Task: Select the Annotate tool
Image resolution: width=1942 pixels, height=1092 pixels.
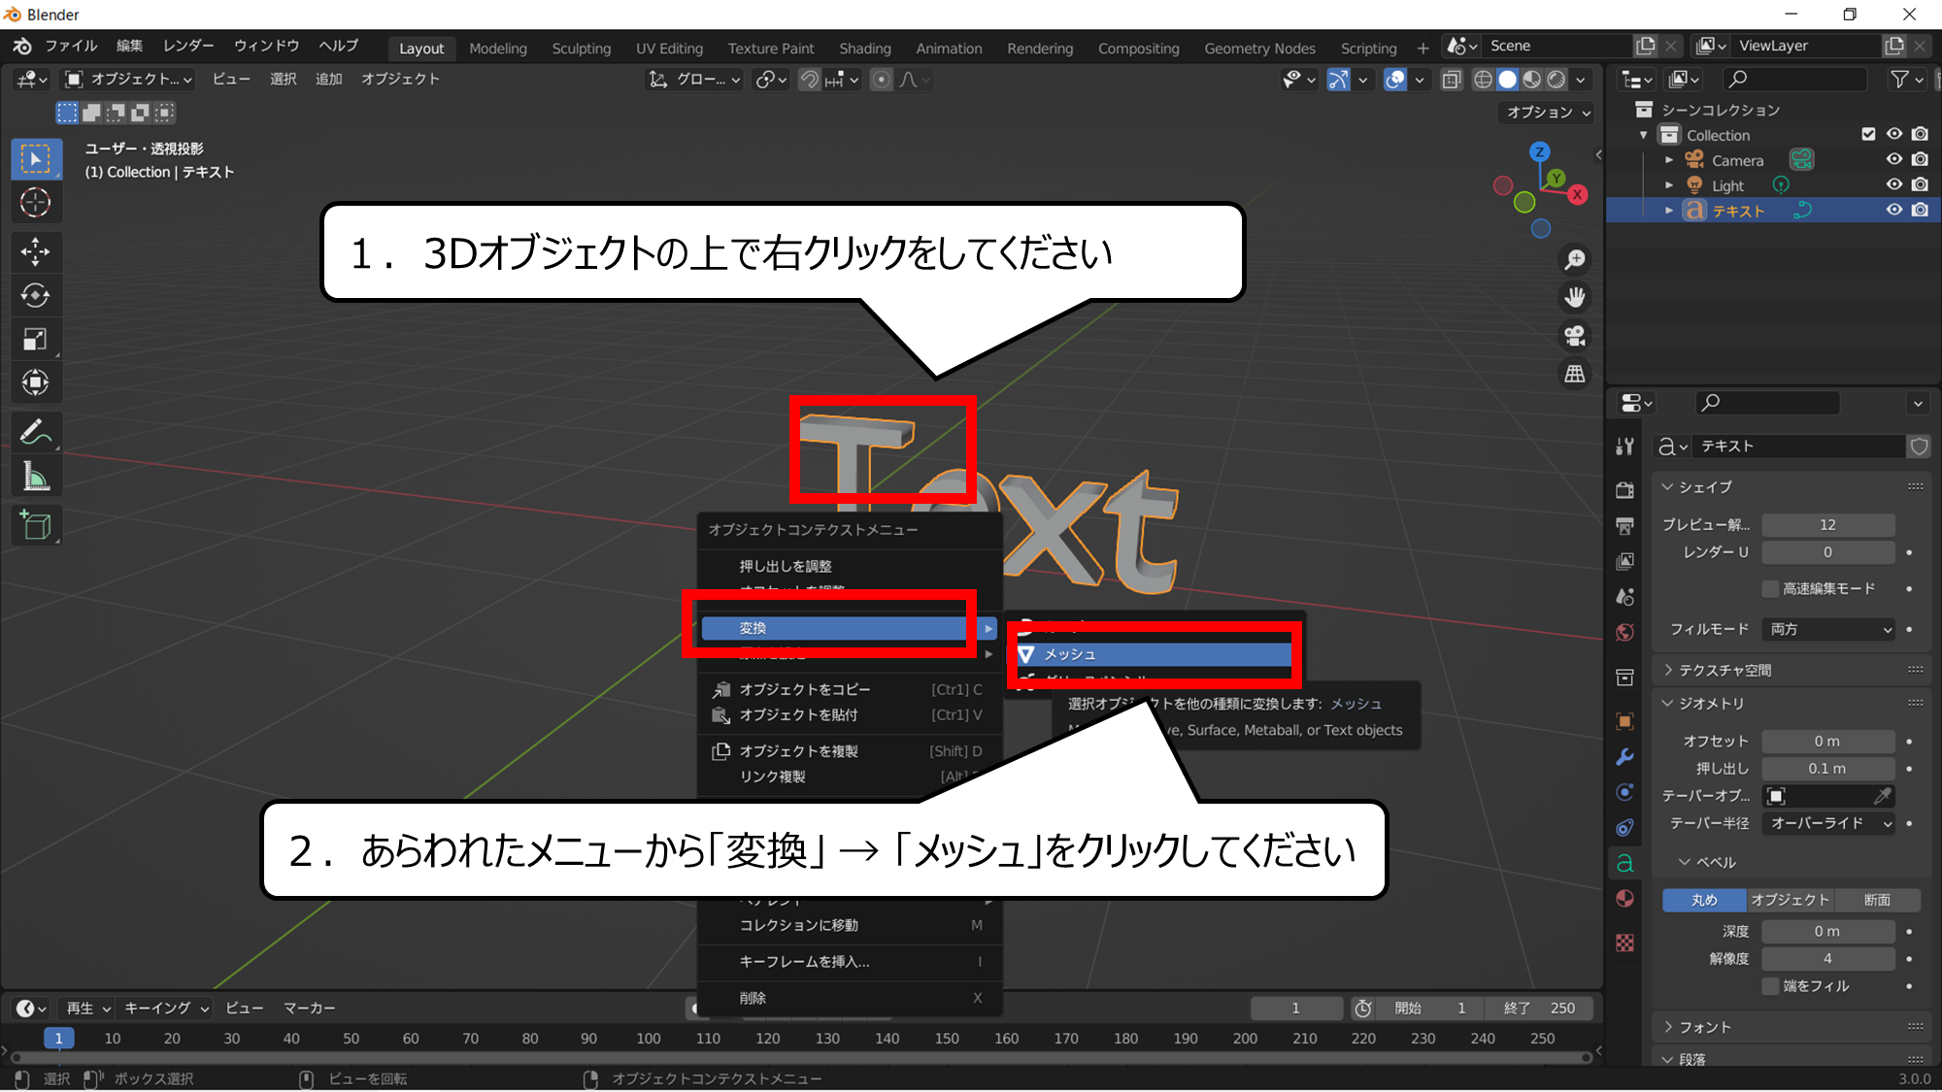Action: click(x=36, y=433)
